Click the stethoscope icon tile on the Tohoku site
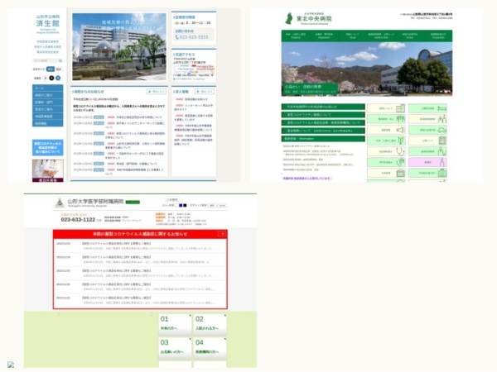The image size is (497, 372). [386, 151]
